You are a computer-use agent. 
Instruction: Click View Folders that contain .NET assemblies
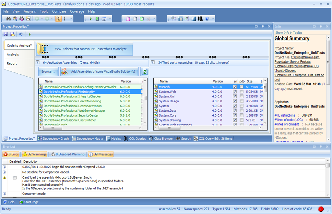85,49
